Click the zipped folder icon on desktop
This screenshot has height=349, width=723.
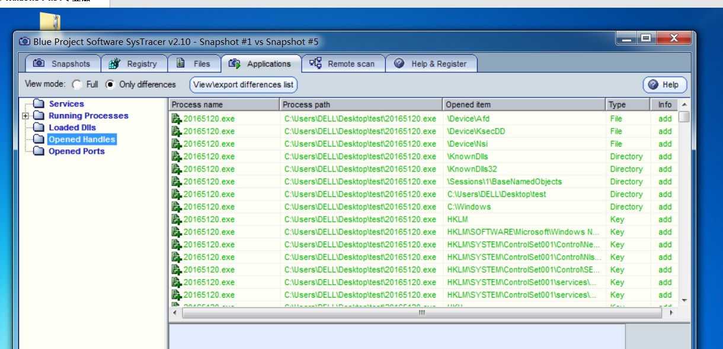tap(50, 21)
